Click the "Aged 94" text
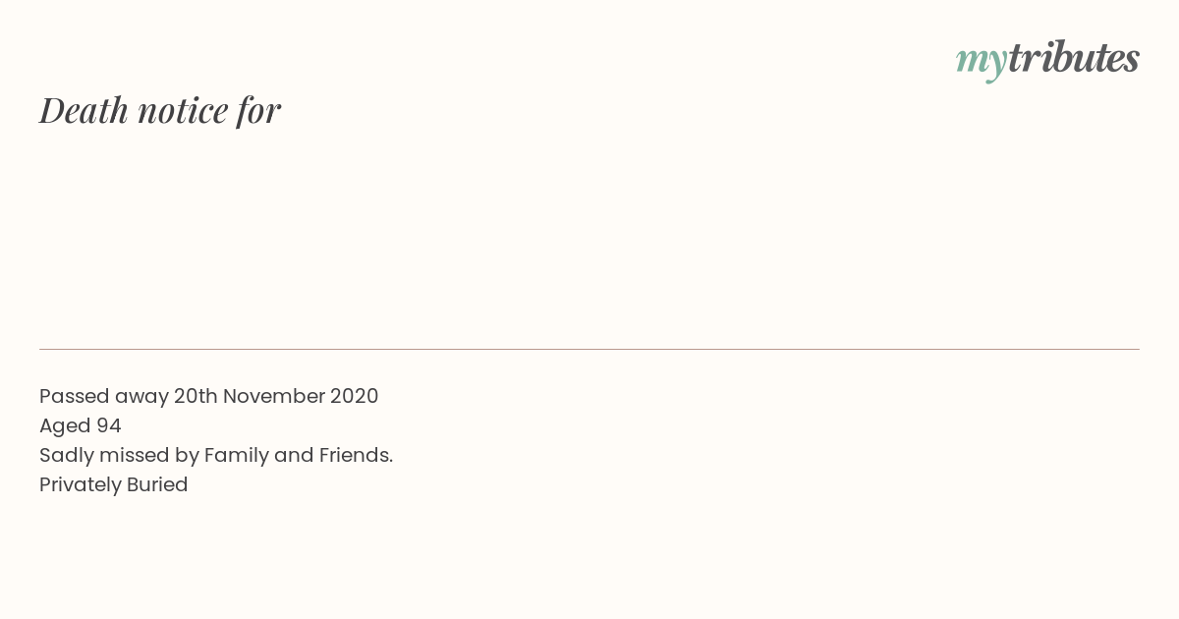 [x=81, y=425]
